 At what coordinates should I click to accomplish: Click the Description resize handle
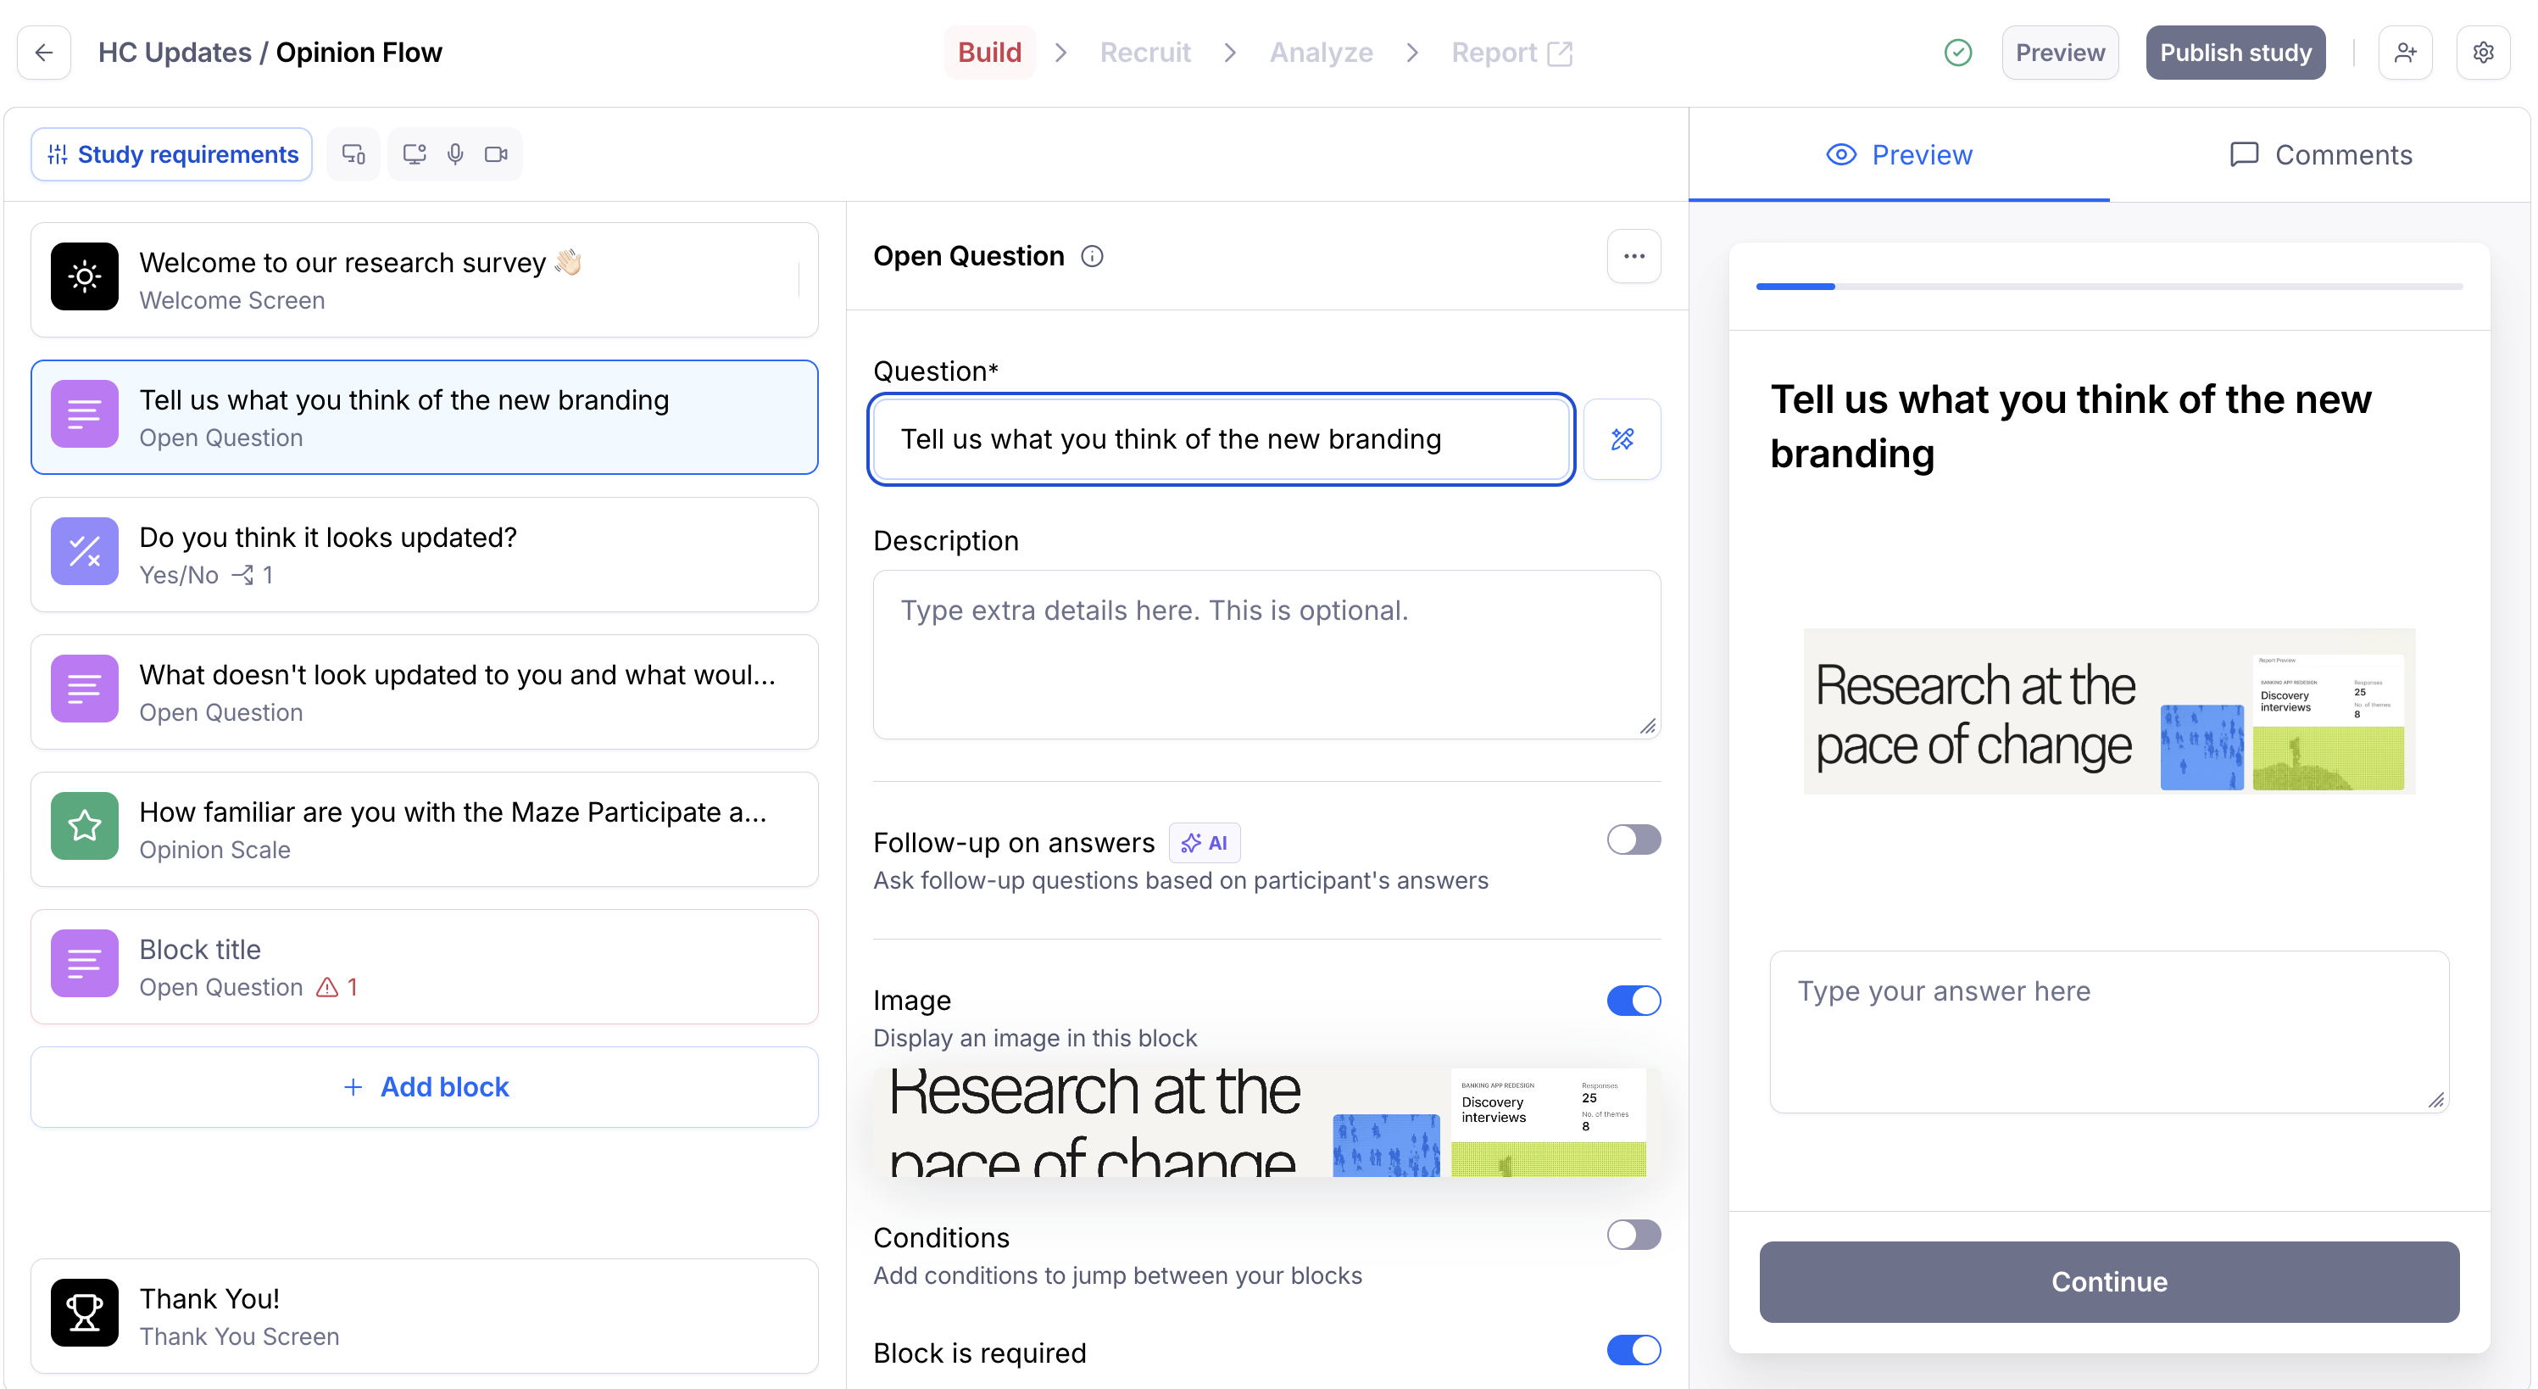(1647, 726)
